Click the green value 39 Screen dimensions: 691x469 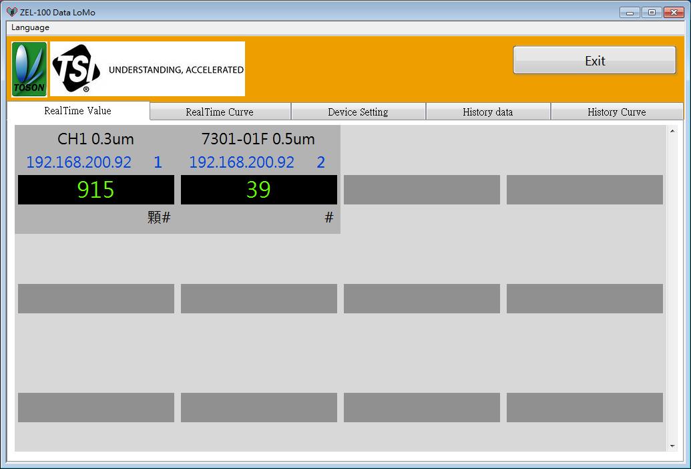[x=258, y=190]
